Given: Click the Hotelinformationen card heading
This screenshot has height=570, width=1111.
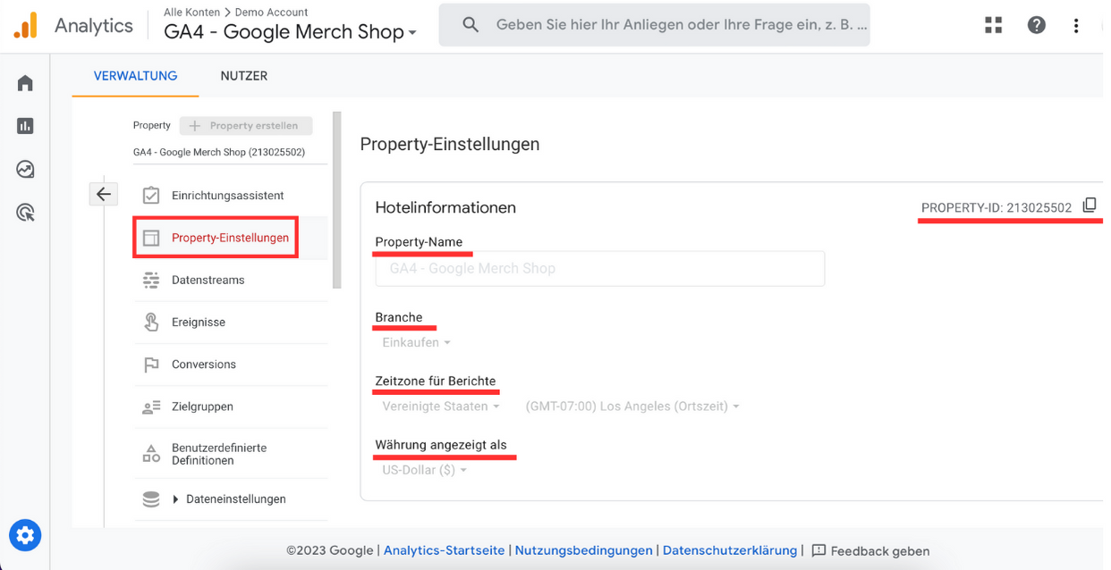Looking at the screenshot, I should (x=445, y=207).
